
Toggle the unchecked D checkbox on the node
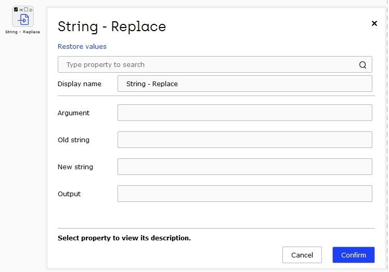pos(26,9)
